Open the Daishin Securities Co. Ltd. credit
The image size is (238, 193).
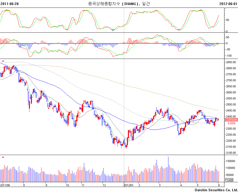pyautogui.click(x=216, y=190)
